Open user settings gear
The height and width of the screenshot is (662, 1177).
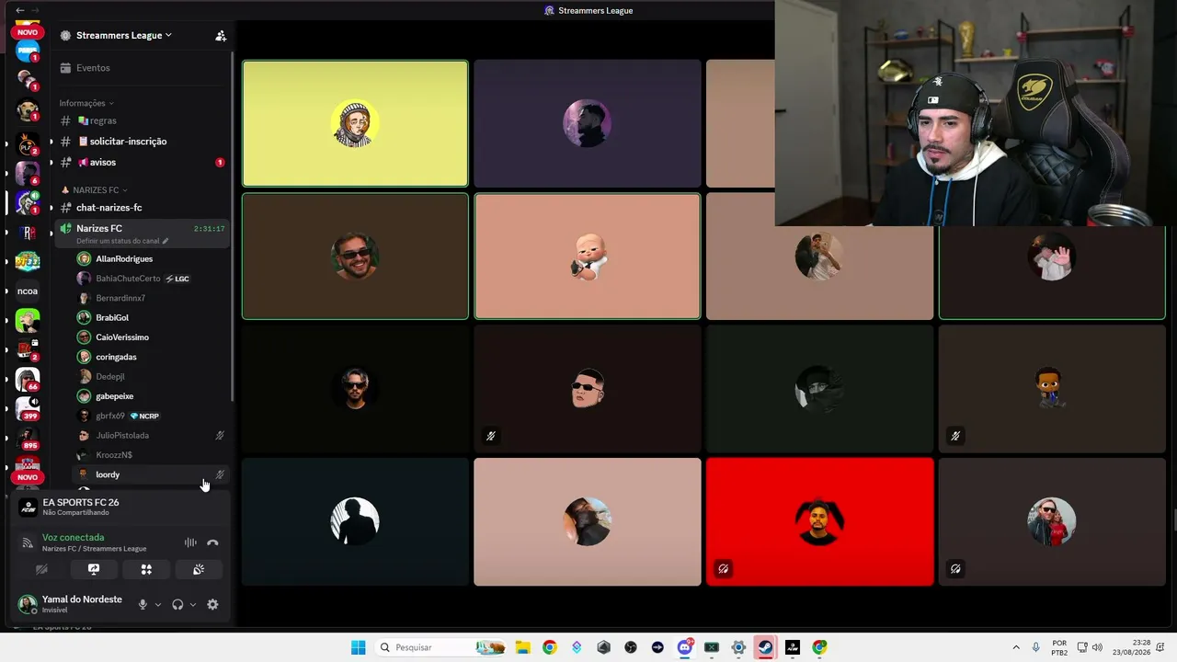[x=212, y=604]
